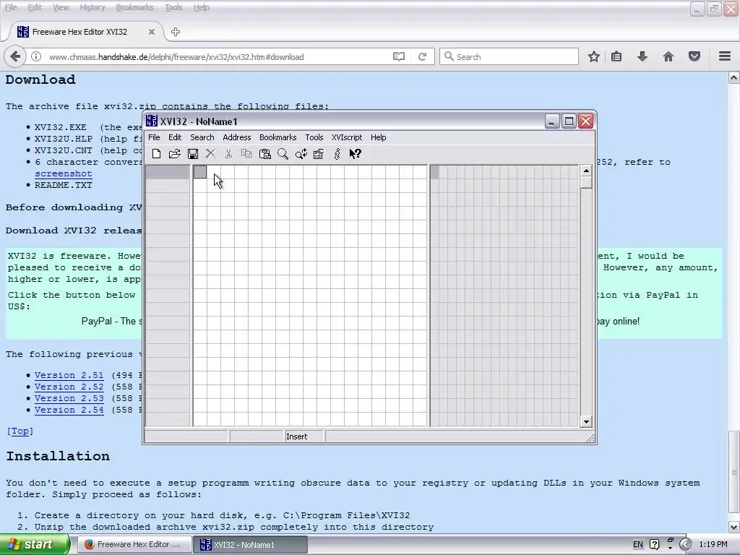
Task: Open a new tab with plus button
Action: coord(176,32)
